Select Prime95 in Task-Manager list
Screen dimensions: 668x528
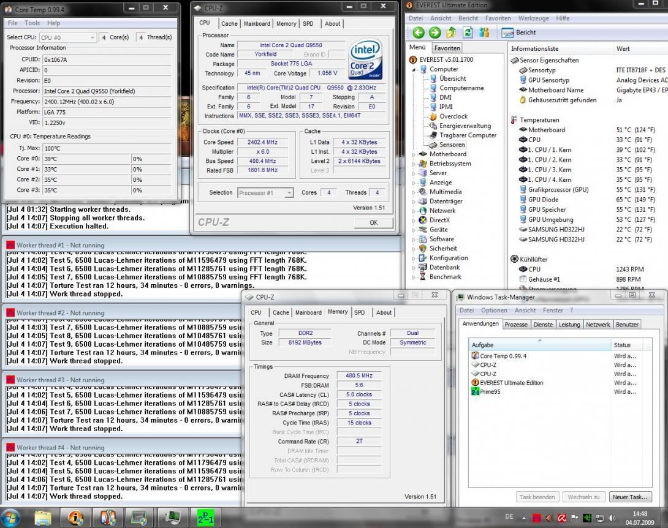[x=560, y=392]
